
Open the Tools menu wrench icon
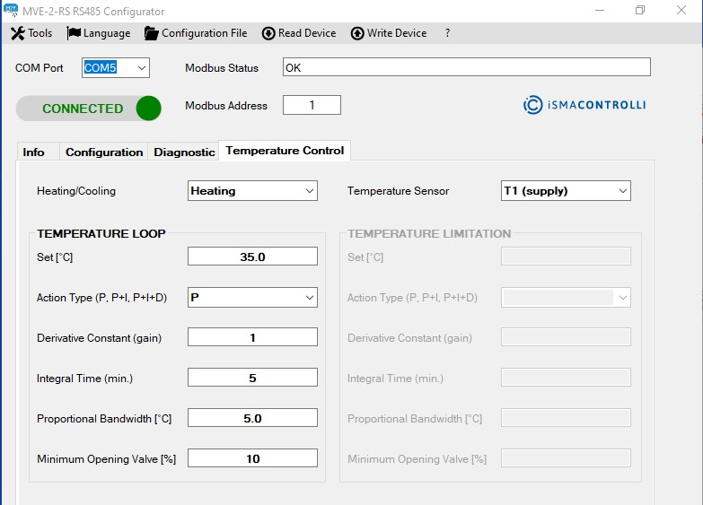point(17,33)
